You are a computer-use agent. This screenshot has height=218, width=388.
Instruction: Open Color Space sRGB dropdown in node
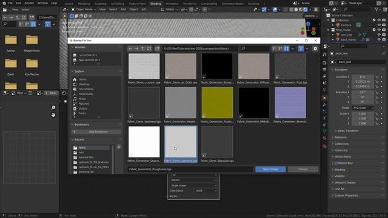coord(206,191)
